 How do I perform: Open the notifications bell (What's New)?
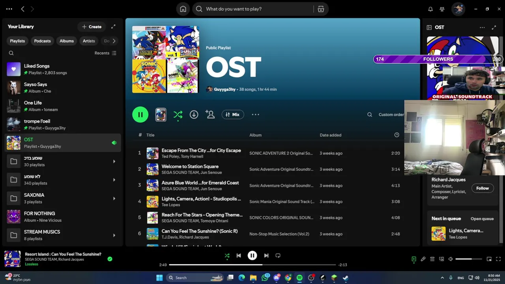tap(430, 9)
